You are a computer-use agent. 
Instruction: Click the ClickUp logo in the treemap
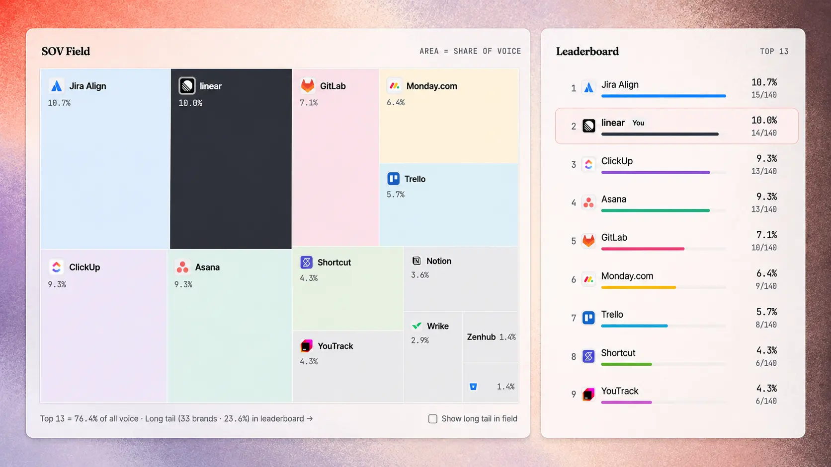pyautogui.click(x=57, y=267)
